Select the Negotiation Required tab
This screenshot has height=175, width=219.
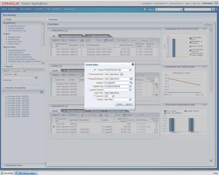coord(71,36)
